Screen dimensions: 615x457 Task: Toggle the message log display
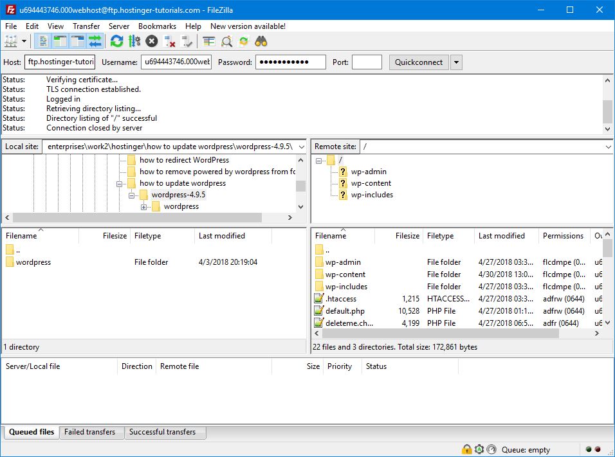pyautogui.click(x=43, y=42)
